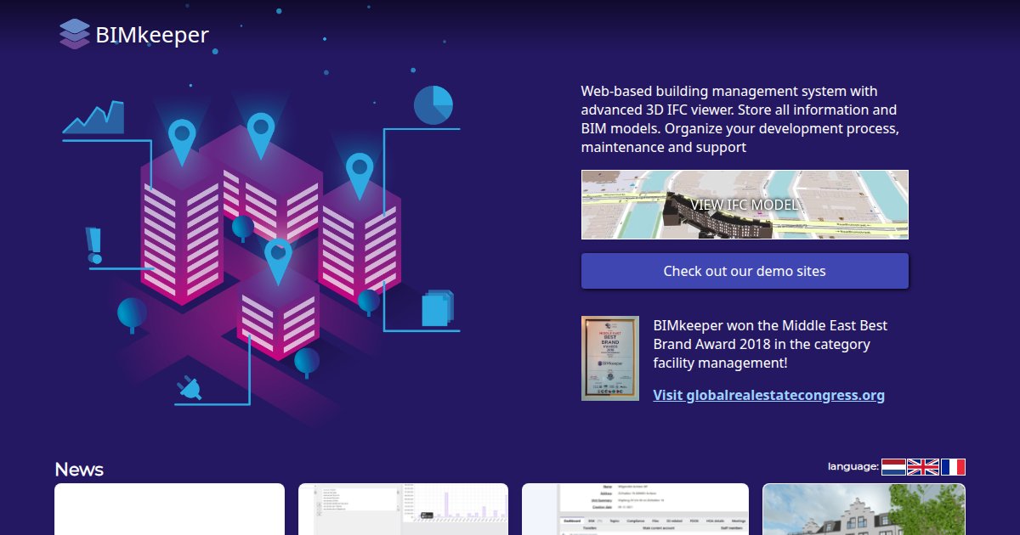
Task: Click the BIMkeeper logo icon
Action: point(75,34)
